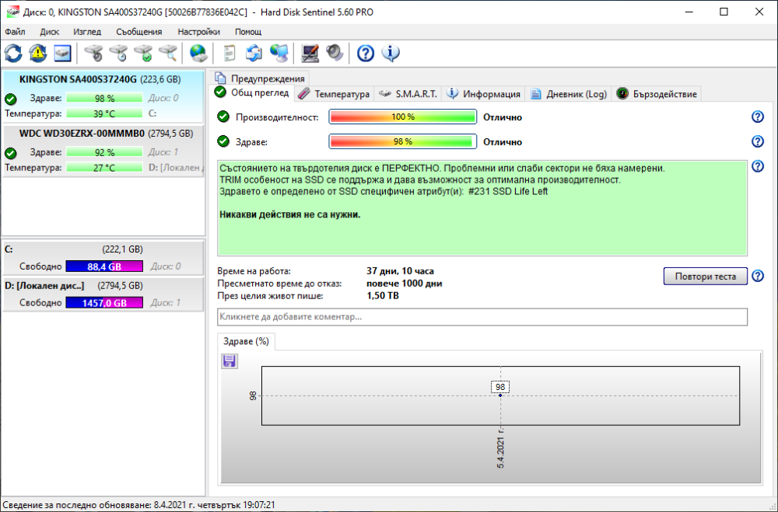Click the globe and monitor network icon

click(279, 53)
